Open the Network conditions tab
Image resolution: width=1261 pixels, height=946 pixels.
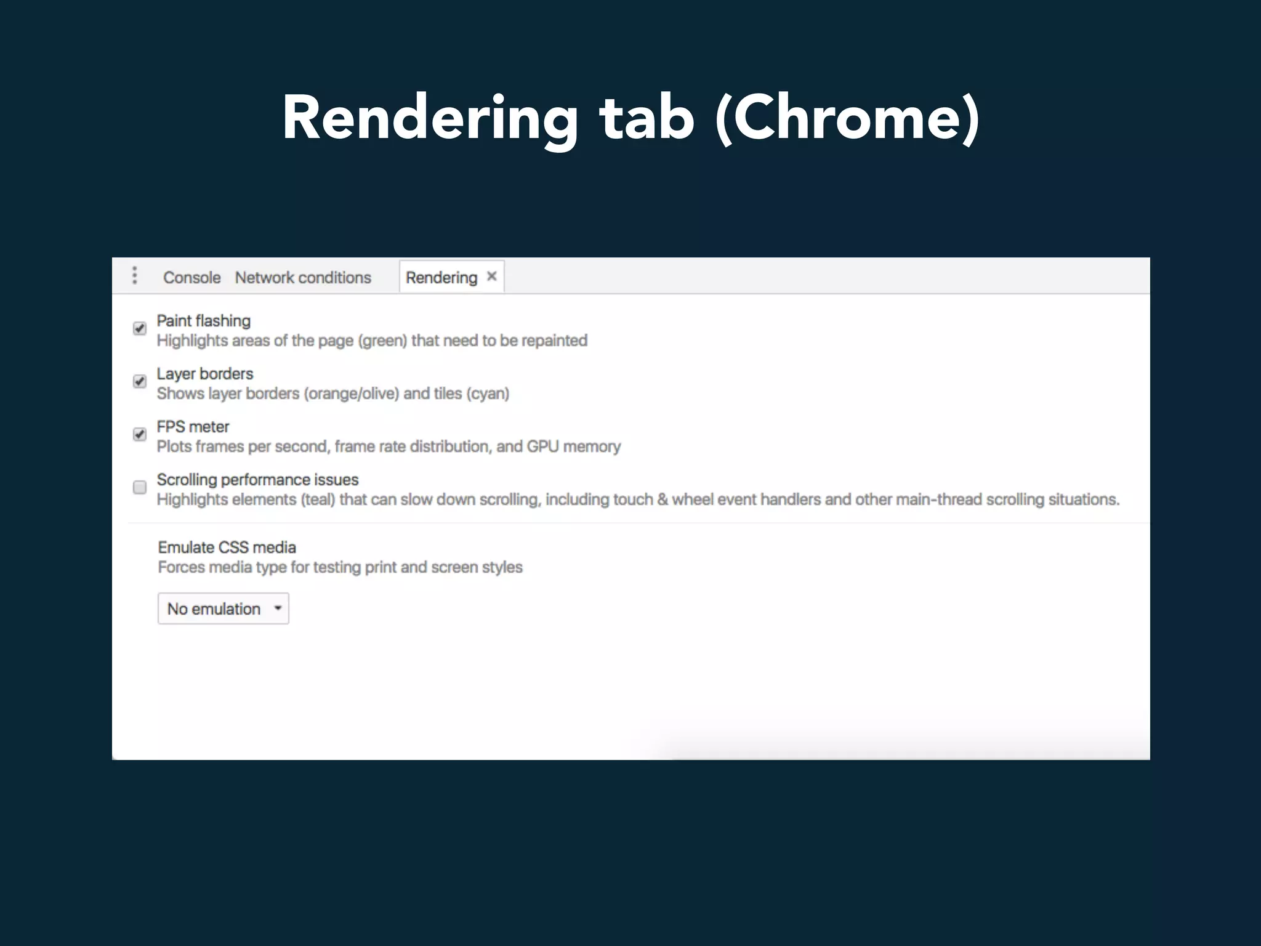click(x=303, y=278)
